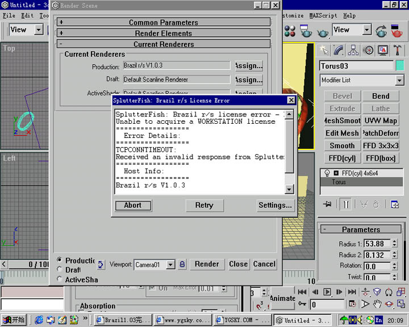Click Assign... for Production renderer

point(249,66)
